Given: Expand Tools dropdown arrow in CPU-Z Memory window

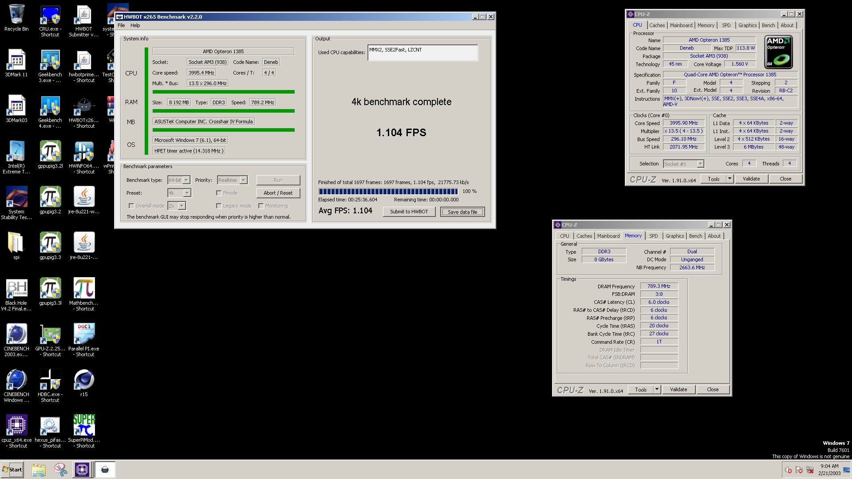Looking at the screenshot, I should pos(657,389).
